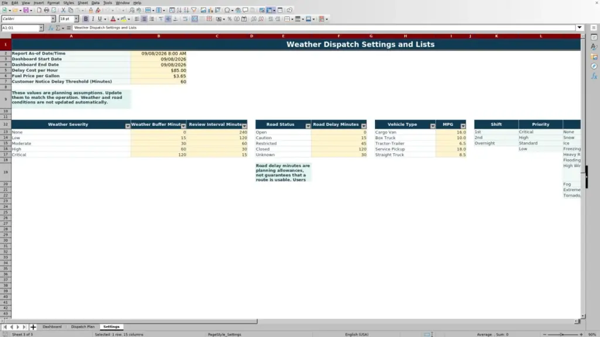Click the add new sheet plus button

coord(33,326)
